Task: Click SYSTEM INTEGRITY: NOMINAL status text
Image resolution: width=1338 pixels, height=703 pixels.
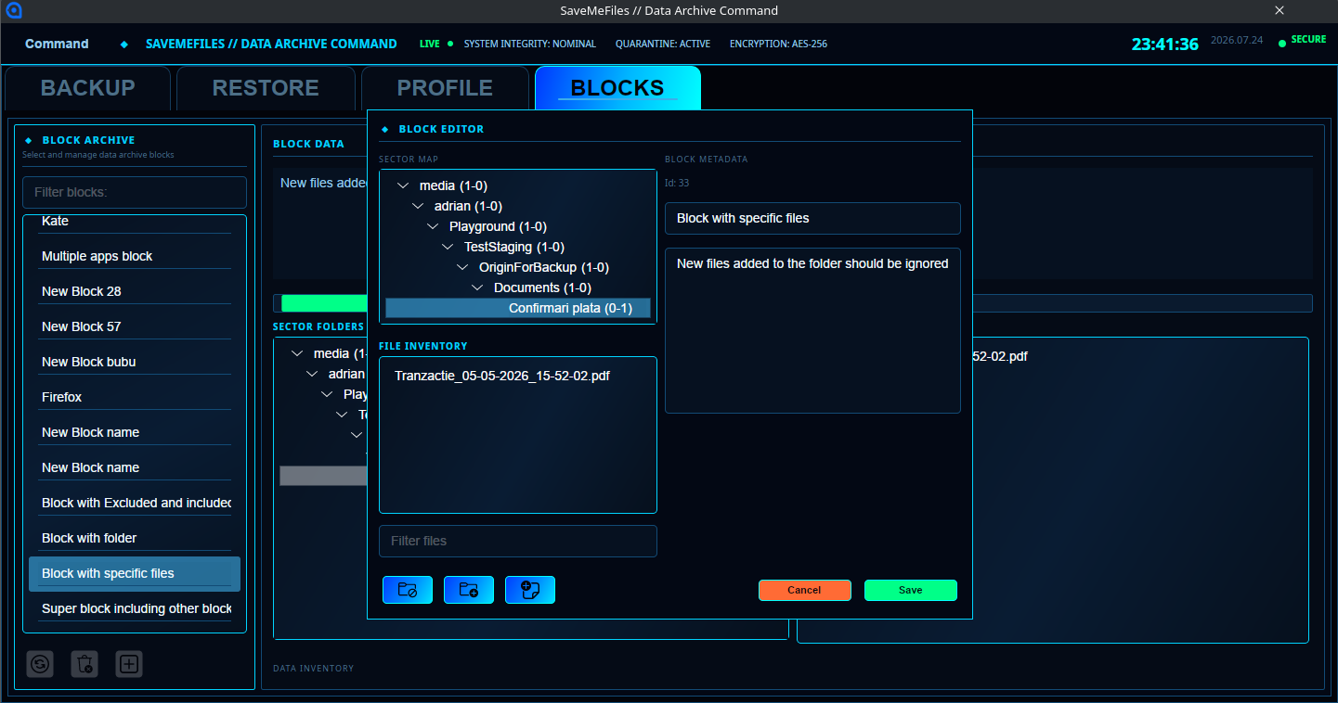Action: click(x=530, y=44)
